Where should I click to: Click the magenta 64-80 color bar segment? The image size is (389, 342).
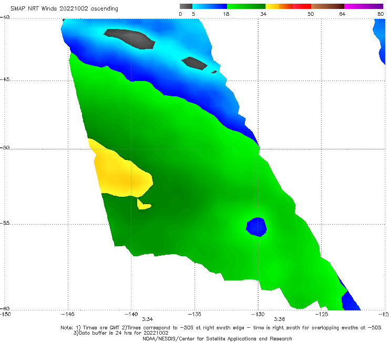click(x=364, y=6)
